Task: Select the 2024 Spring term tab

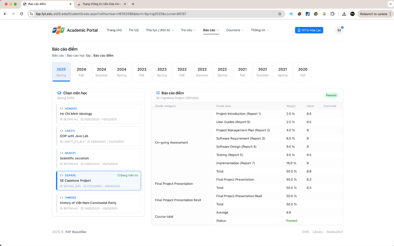Action: [x=122, y=72]
